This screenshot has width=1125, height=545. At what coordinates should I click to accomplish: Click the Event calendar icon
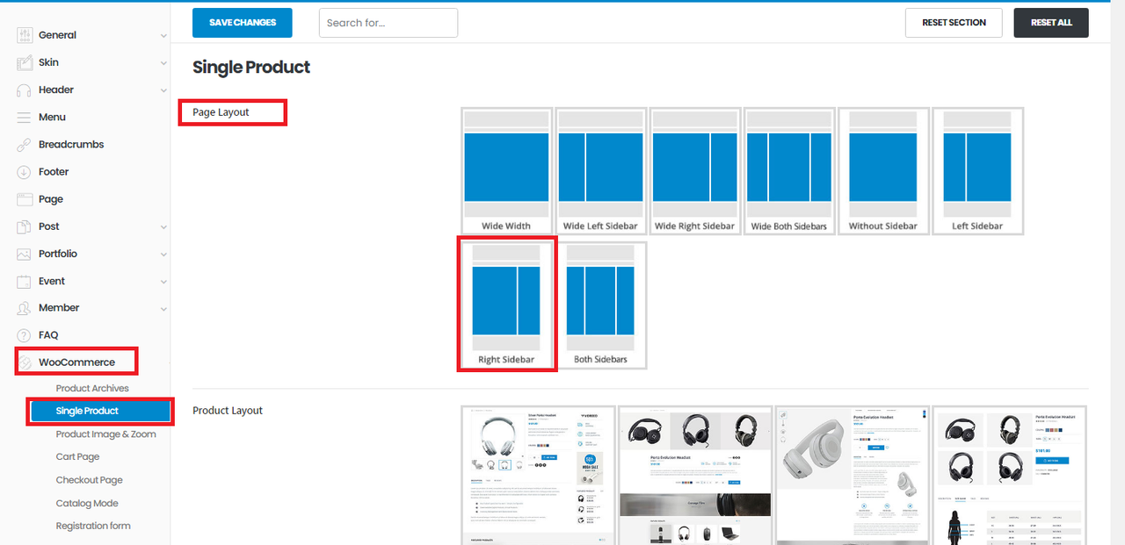[24, 281]
